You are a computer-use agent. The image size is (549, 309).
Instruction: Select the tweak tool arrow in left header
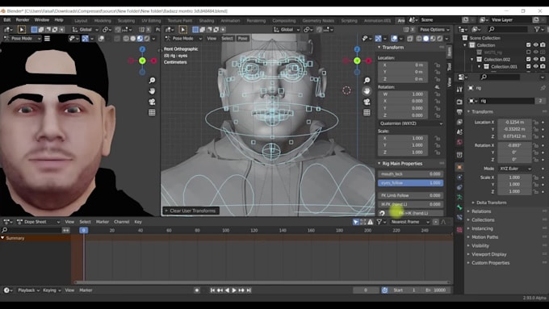tap(21, 29)
